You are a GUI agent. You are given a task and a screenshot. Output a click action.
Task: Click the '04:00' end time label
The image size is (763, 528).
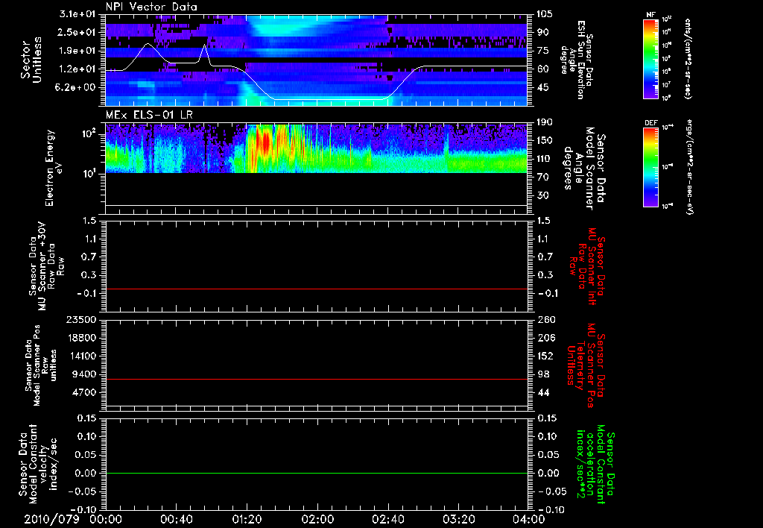tap(528, 519)
